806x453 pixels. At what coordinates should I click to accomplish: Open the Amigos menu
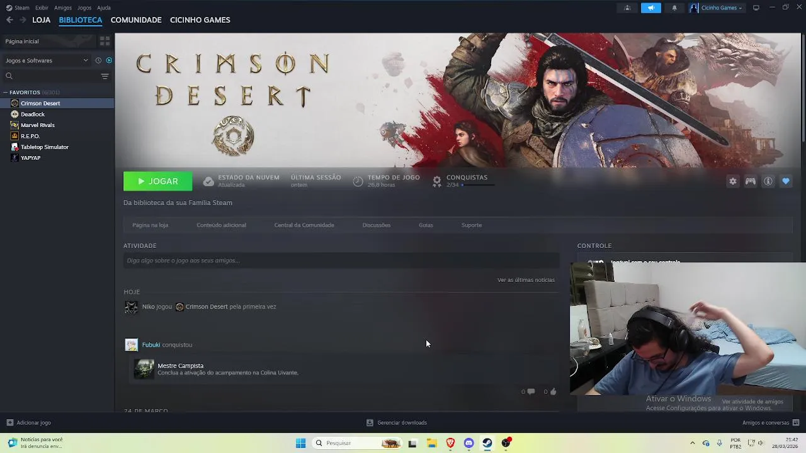(x=63, y=8)
